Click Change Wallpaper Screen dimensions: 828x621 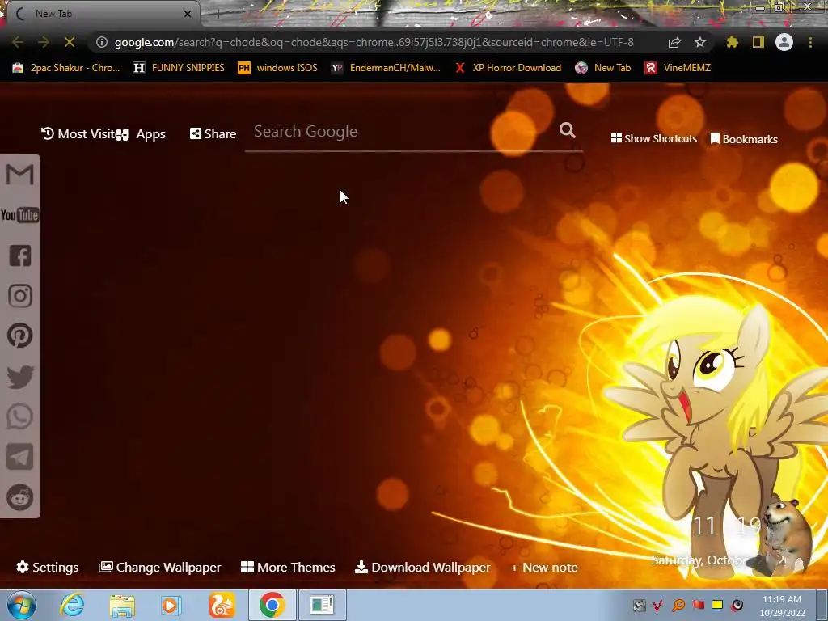click(x=159, y=567)
